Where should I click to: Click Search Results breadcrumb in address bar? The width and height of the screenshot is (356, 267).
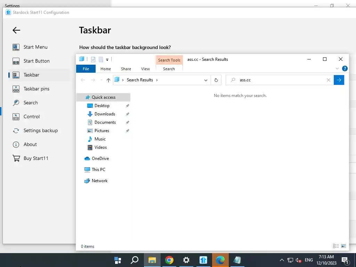[x=140, y=80]
